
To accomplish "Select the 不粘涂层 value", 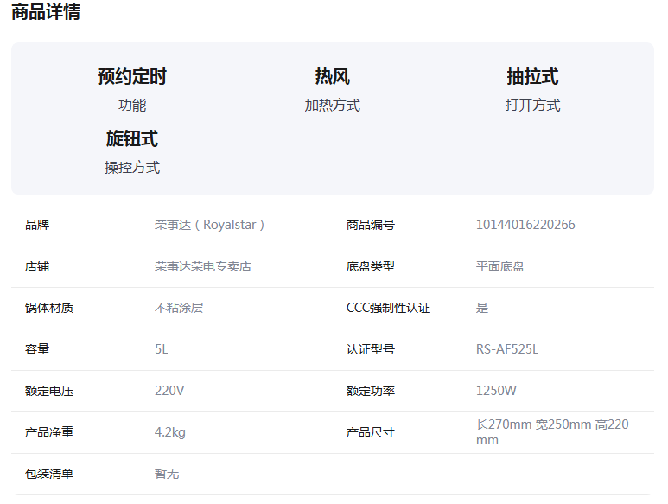I will coord(179,308).
